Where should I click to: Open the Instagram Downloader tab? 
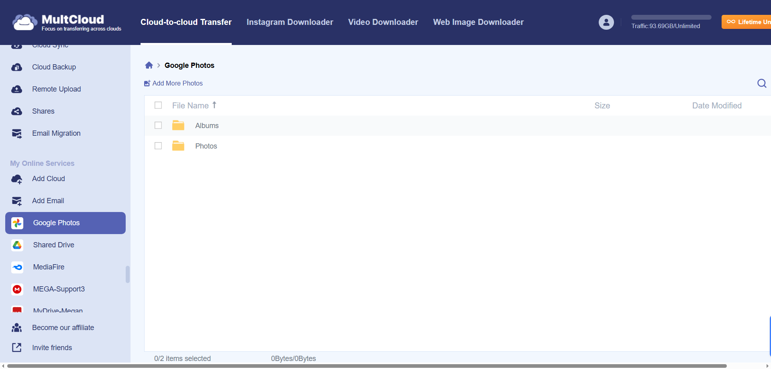pyautogui.click(x=290, y=22)
